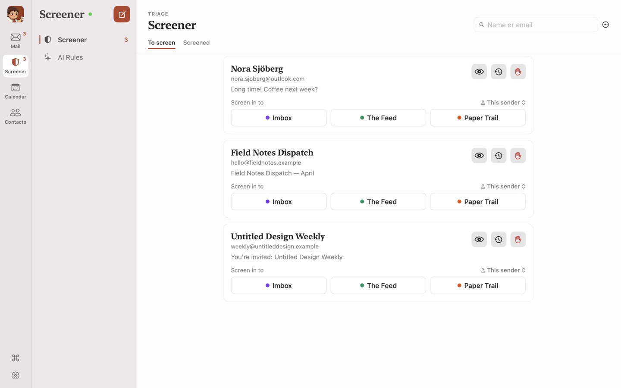Open settings gear icon
The height and width of the screenshot is (388, 621).
(x=16, y=375)
